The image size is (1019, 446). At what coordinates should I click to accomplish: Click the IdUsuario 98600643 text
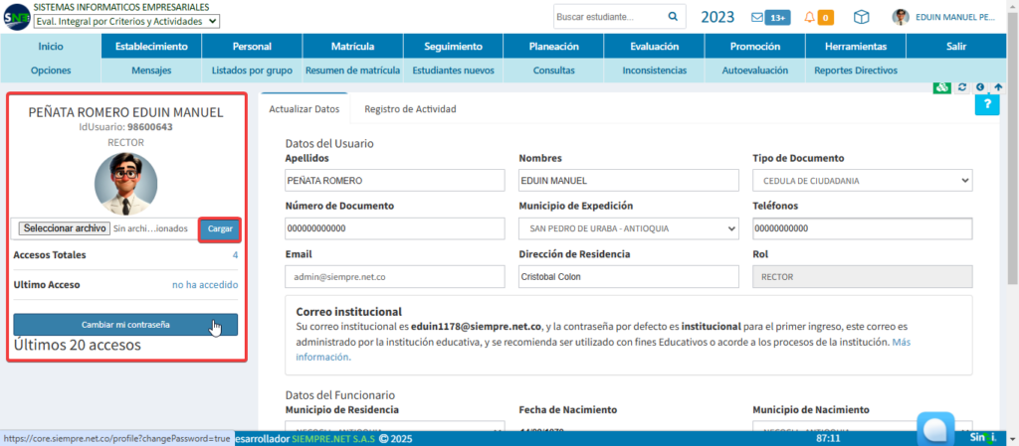click(x=125, y=127)
